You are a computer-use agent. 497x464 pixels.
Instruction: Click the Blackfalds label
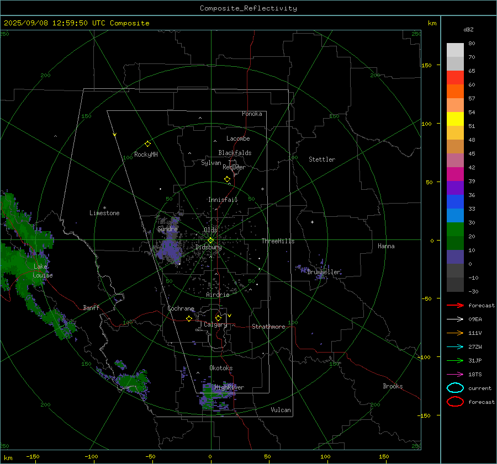click(x=235, y=153)
